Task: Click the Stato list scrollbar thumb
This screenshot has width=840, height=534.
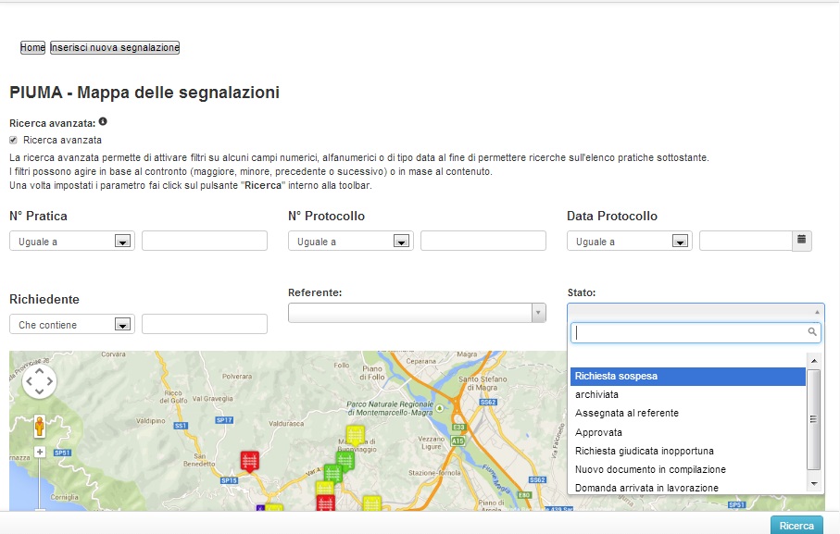Action: pyautogui.click(x=814, y=419)
